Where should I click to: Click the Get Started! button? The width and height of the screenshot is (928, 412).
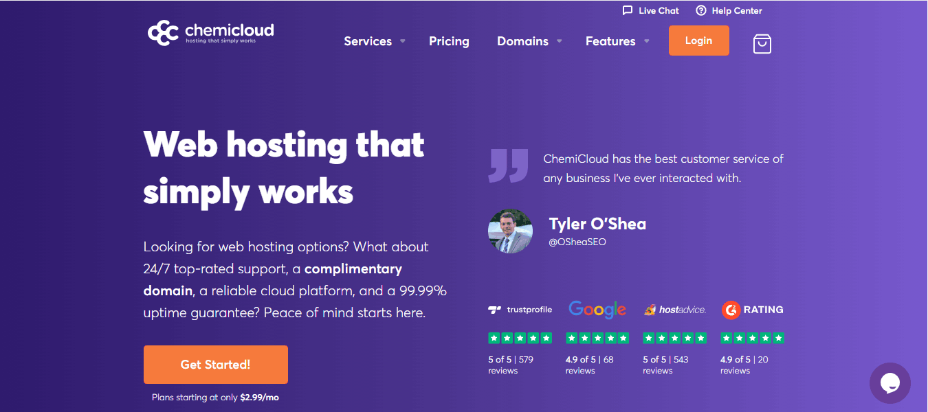click(216, 365)
